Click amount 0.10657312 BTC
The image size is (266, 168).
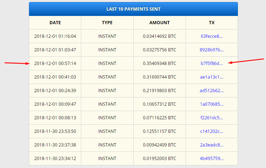coord(160,104)
